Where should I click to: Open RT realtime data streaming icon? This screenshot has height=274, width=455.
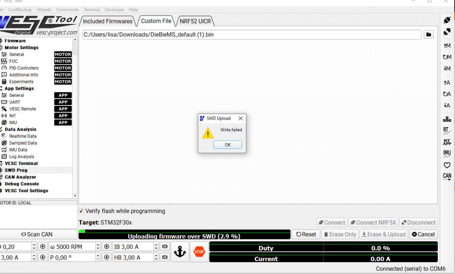pyautogui.click(x=447, y=131)
